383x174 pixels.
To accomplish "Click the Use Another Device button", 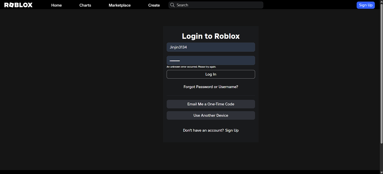I will coord(211,115).
